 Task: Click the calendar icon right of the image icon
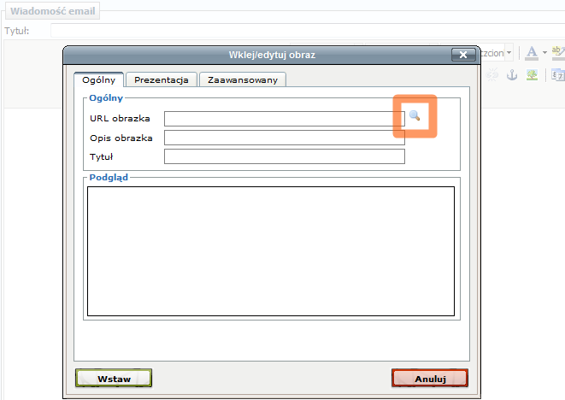(557, 75)
